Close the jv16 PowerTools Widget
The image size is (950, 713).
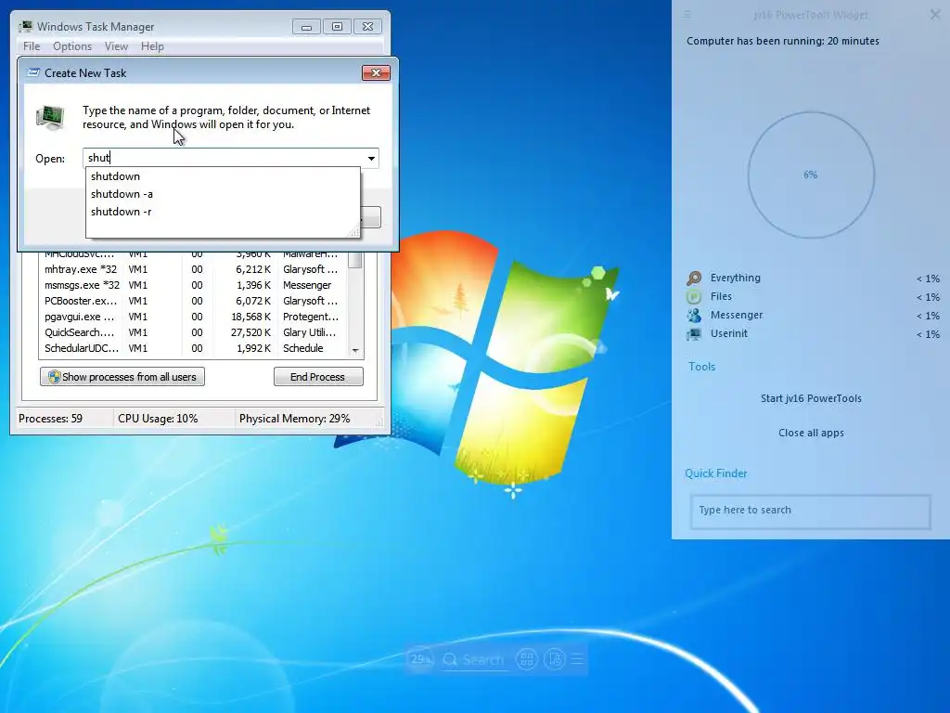[x=935, y=15]
